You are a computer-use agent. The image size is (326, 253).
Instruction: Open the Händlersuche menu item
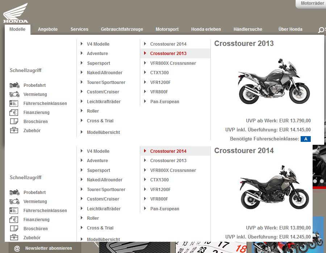(248, 29)
